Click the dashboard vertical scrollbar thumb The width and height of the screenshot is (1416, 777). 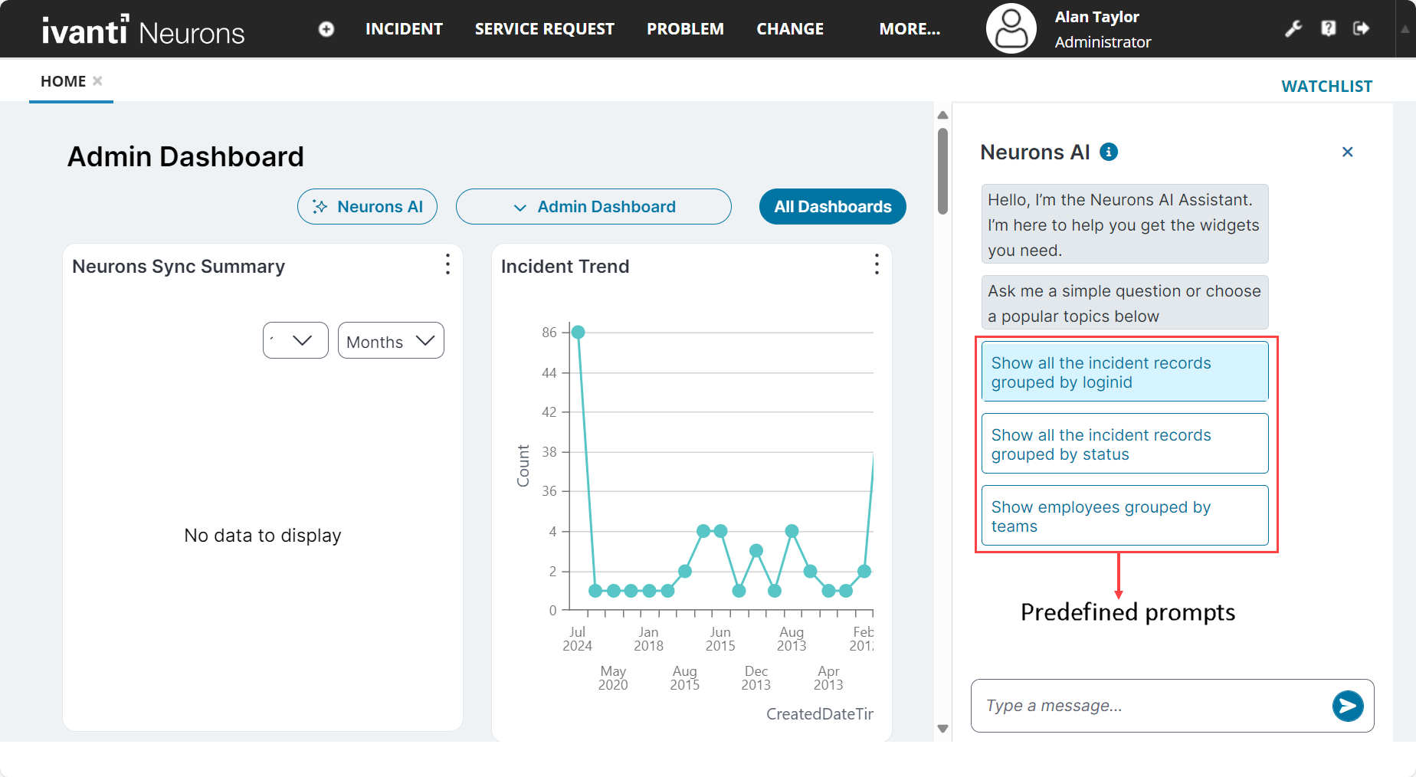(942, 170)
